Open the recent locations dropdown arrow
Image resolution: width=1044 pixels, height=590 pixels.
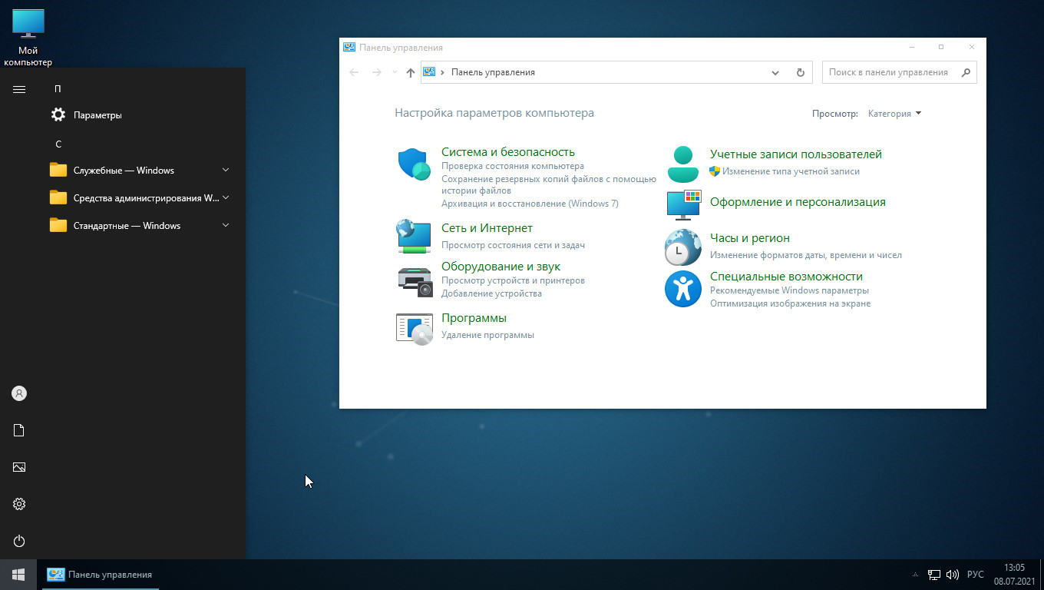pos(395,72)
